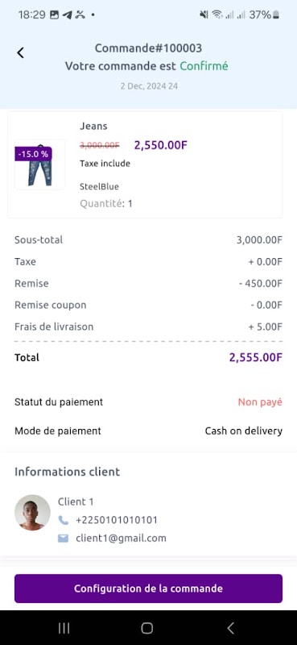Viewport: 297px width, 645px height.
Task: Tap the Cash on delivery payment mode
Action: pos(244,431)
